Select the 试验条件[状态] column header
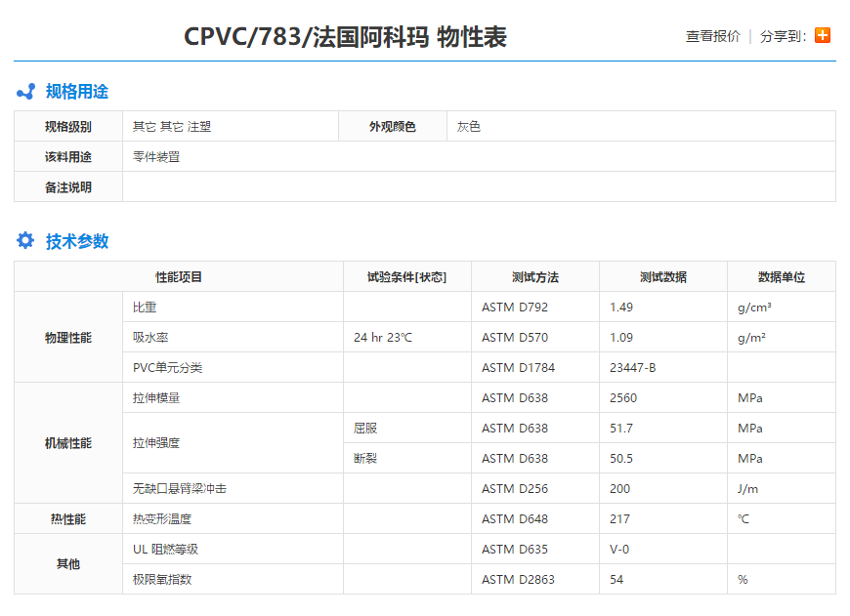The image size is (850, 616). coord(405,276)
